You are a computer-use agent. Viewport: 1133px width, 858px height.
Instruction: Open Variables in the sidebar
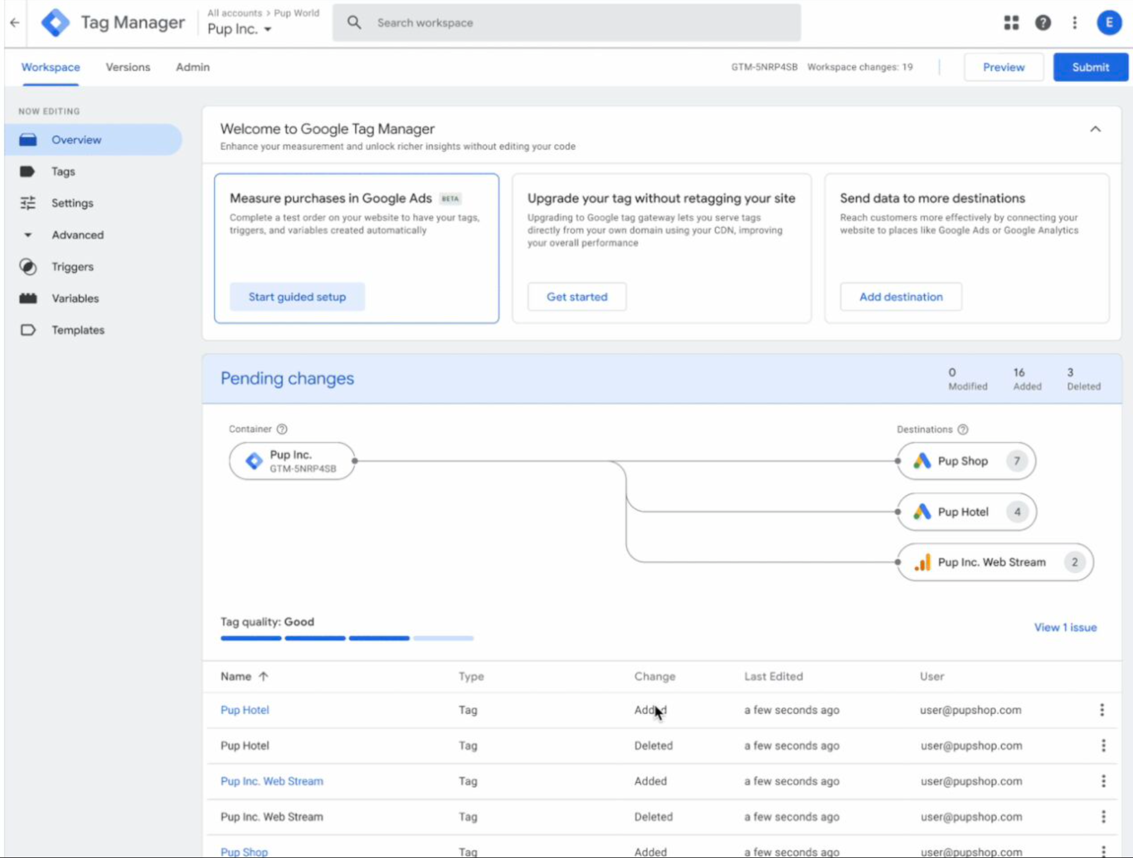click(x=75, y=298)
